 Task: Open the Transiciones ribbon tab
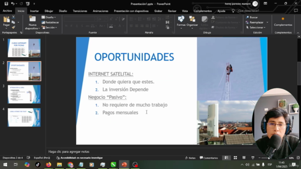(80, 11)
